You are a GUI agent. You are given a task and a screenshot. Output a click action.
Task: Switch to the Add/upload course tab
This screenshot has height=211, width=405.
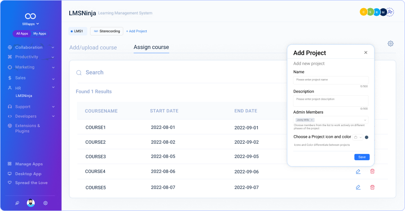pos(93,48)
